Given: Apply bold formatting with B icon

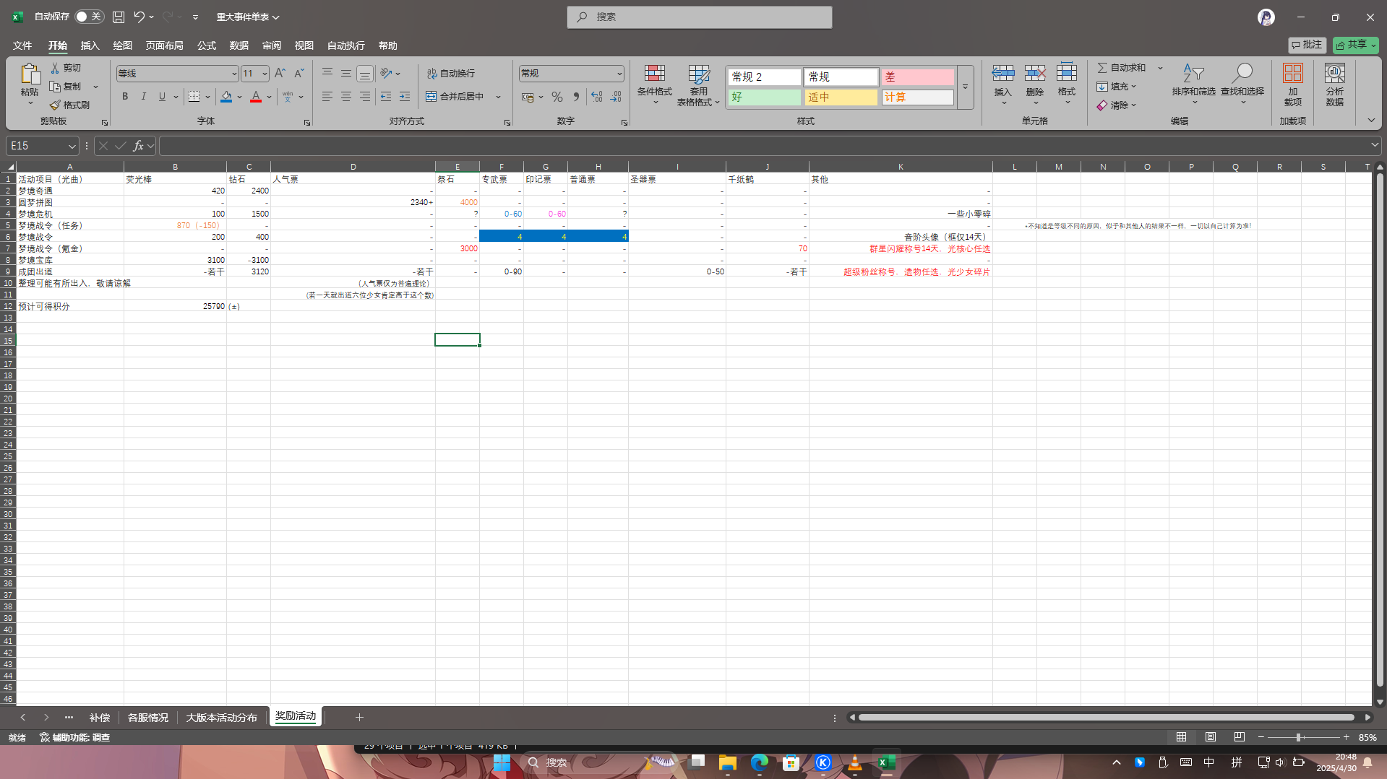Looking at the screenshot, I should pos(125,96).
